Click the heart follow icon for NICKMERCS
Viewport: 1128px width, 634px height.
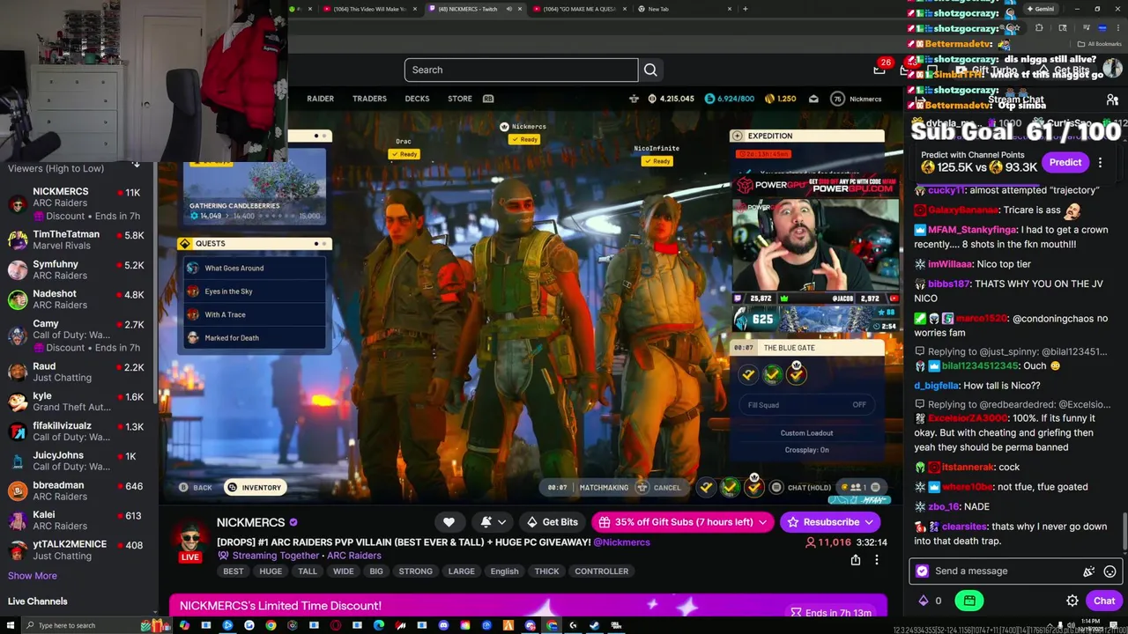[x=449, y=522]
